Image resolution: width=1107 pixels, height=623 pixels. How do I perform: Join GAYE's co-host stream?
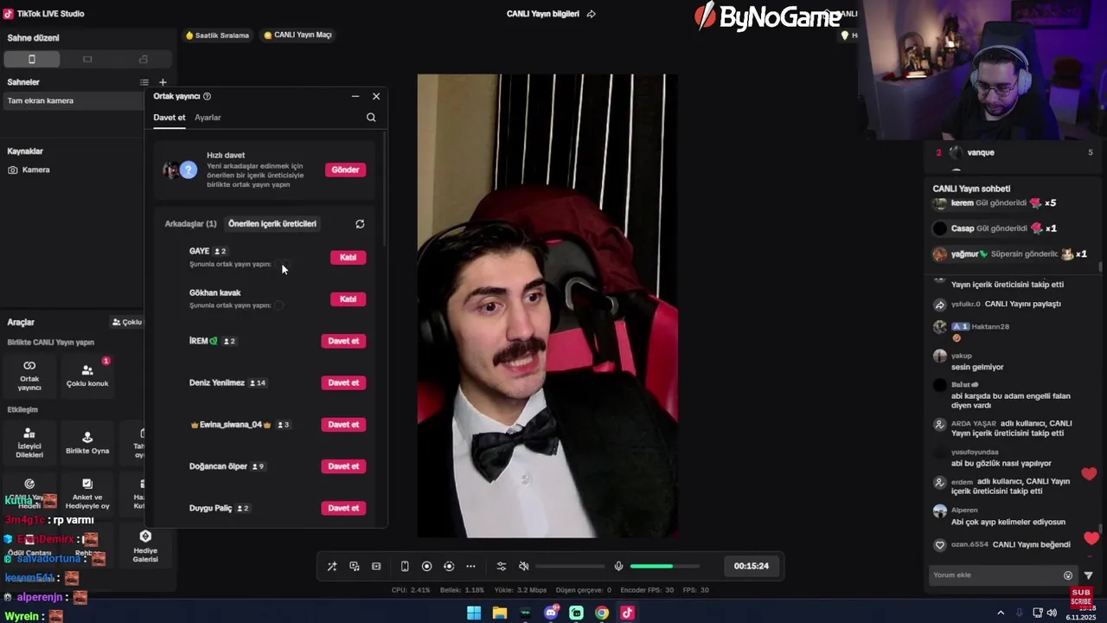click(x=348, y=257)
